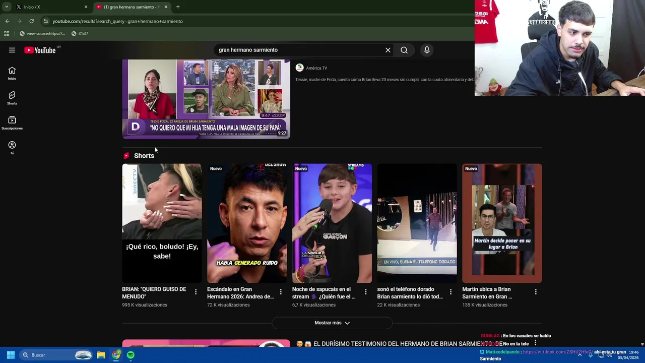Close the gran hermano sarmiento tab
645x363 pixels.
(166, 7)
